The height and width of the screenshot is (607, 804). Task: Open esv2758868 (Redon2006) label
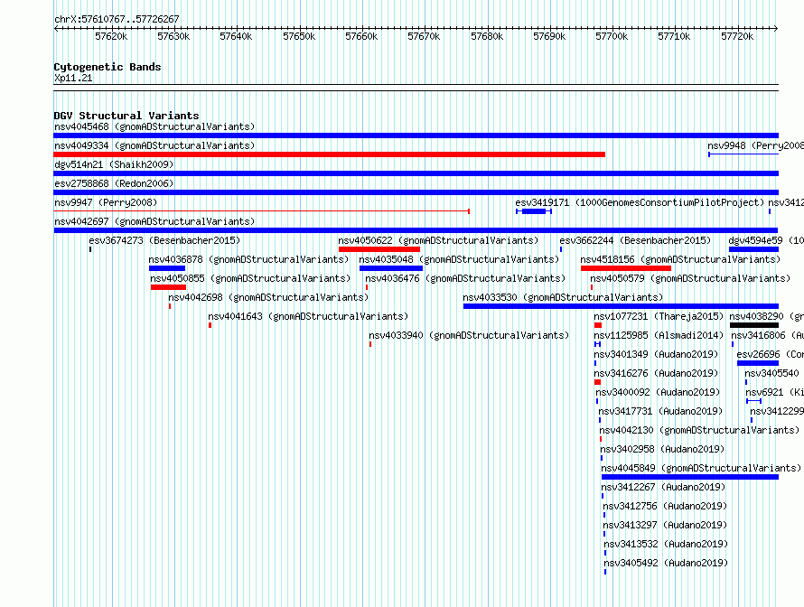(114, 183)
